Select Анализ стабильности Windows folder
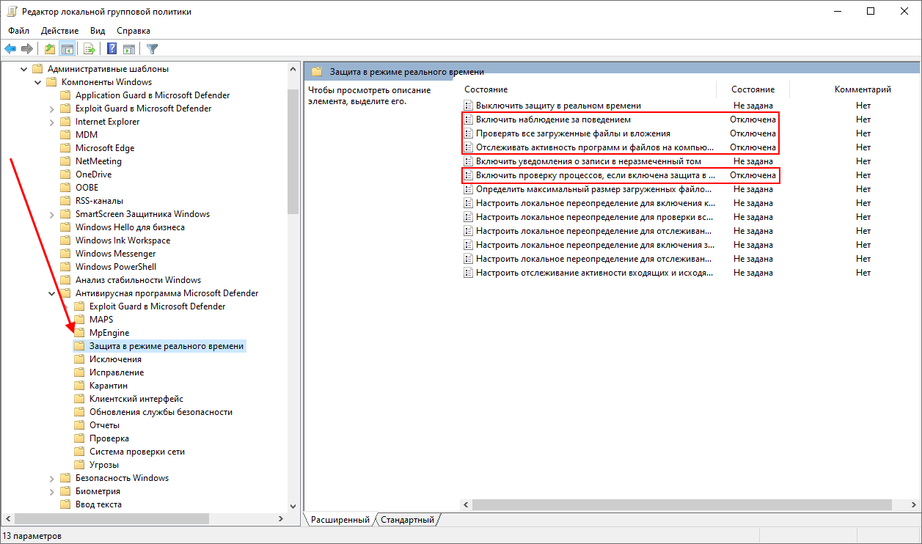The height and width of the screenshot is (544, 922). pos(138,280)
